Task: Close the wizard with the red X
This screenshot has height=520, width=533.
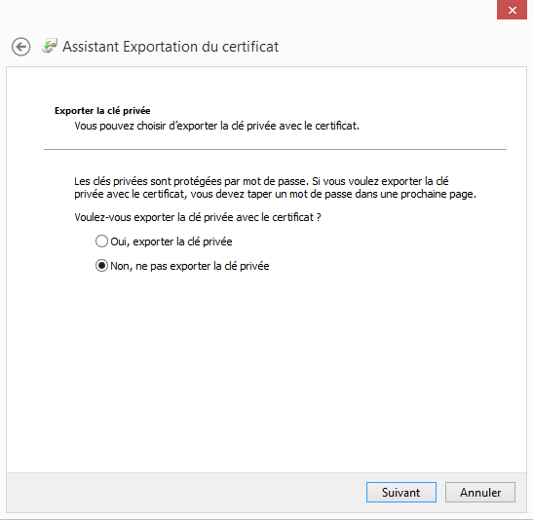Action: [512, 10]
